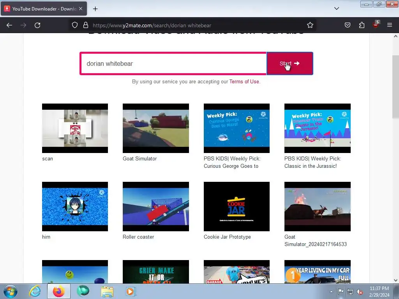The width and height of the screenshot is (399, 299).
Task: Go back to the previous page
Action: [x=9, y=25]
